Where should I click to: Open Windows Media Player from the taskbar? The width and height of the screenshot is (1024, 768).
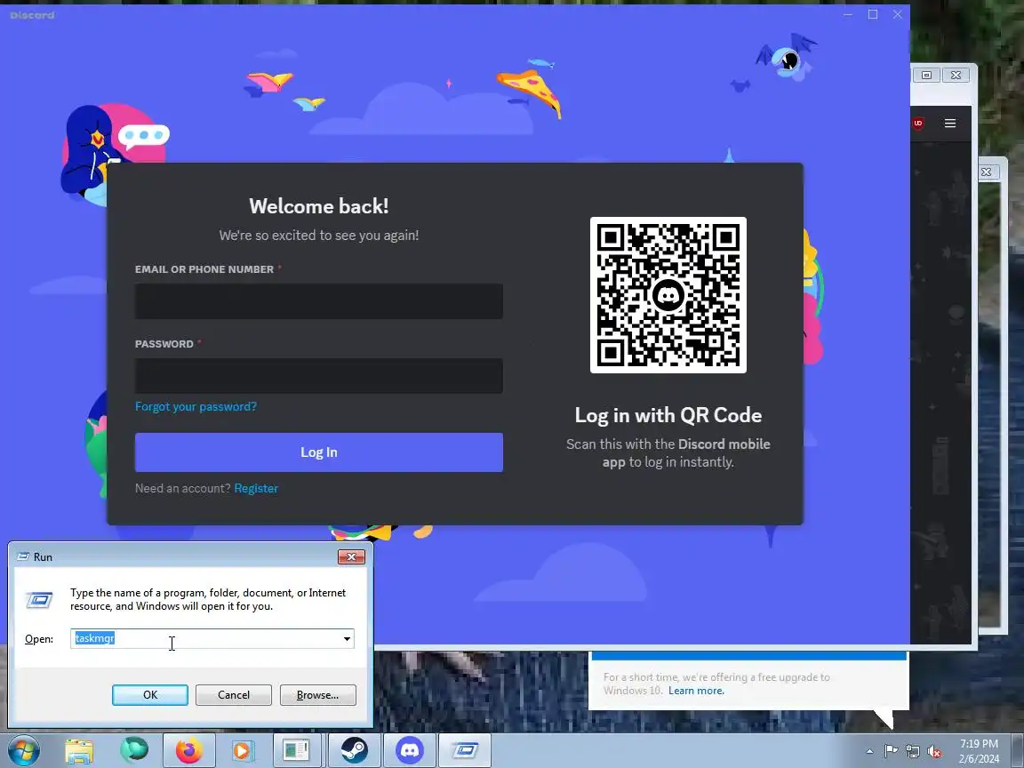242,751
